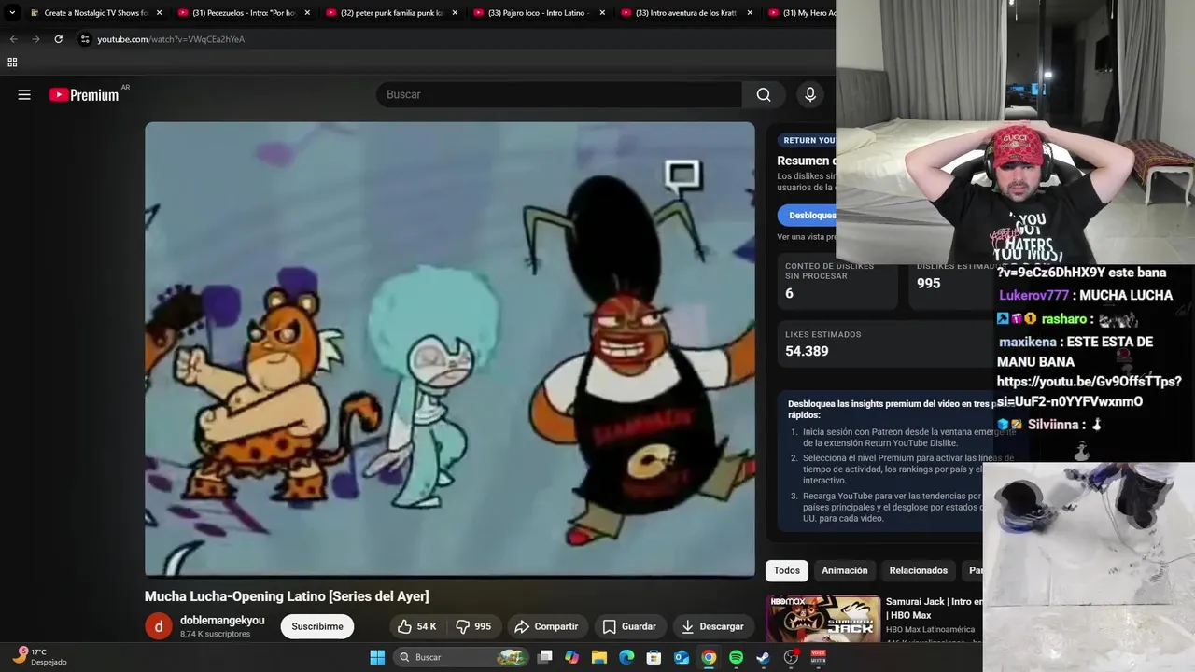Click the Buscar search field on YouTube
This screenshot has height=672, width=1195.
click(558, 94)
